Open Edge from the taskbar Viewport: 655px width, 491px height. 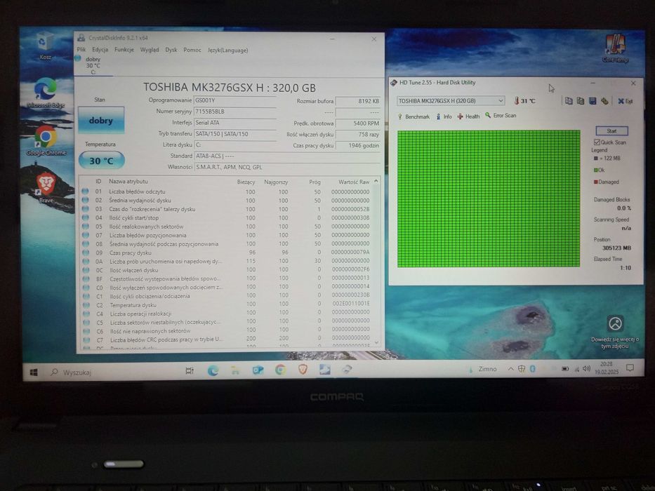tap(213, 370)
